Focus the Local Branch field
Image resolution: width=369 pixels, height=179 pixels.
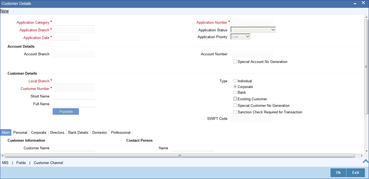pyautogui.click(x=74, y=81)
